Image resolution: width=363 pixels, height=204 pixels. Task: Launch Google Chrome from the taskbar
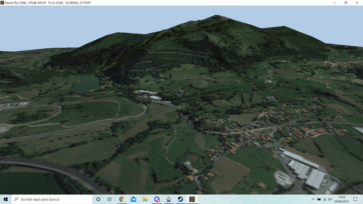click(122, 199)
